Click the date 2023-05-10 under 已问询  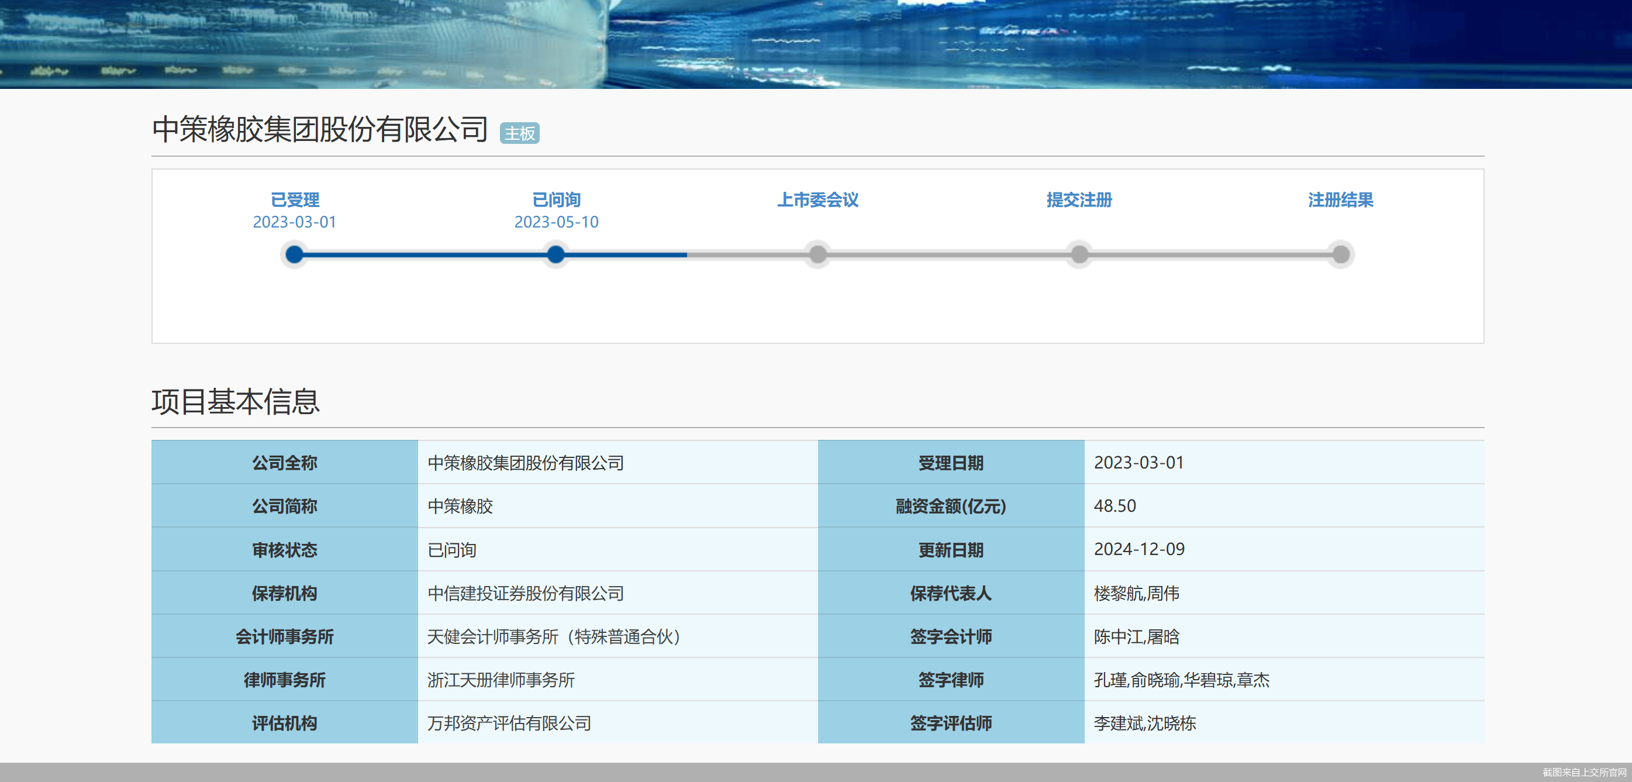pos(556,222)
